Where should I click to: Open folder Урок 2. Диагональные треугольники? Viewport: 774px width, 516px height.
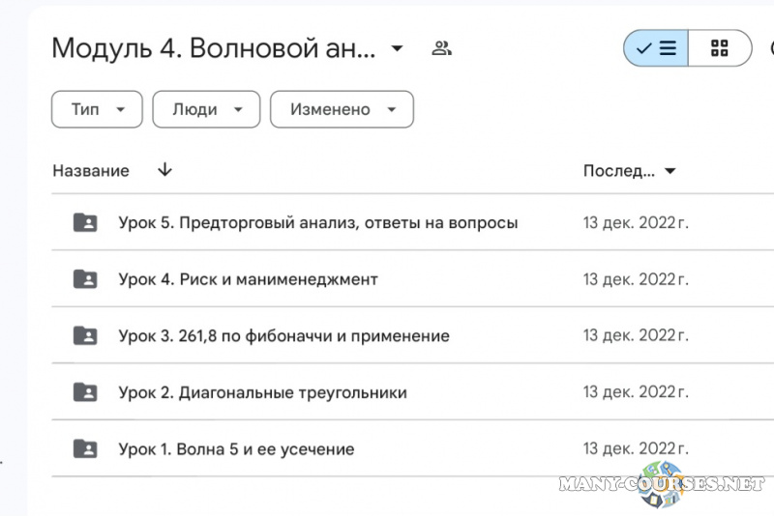(262, 392)
